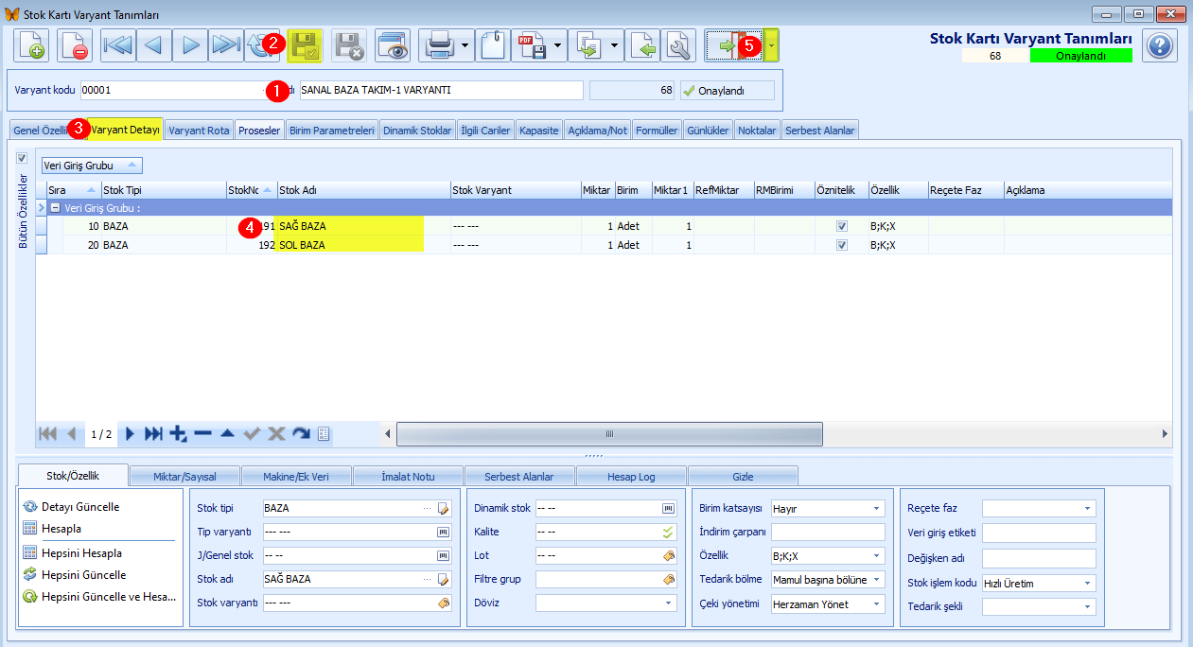Open Stok adı lookup edit icon
Viewport: 1193px width, 647px height.
(443, 579)
